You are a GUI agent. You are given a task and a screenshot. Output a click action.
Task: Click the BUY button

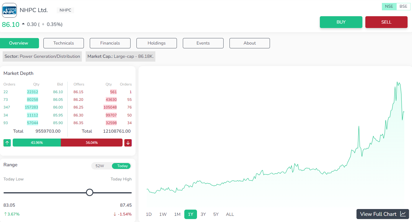tap(341, 22)
